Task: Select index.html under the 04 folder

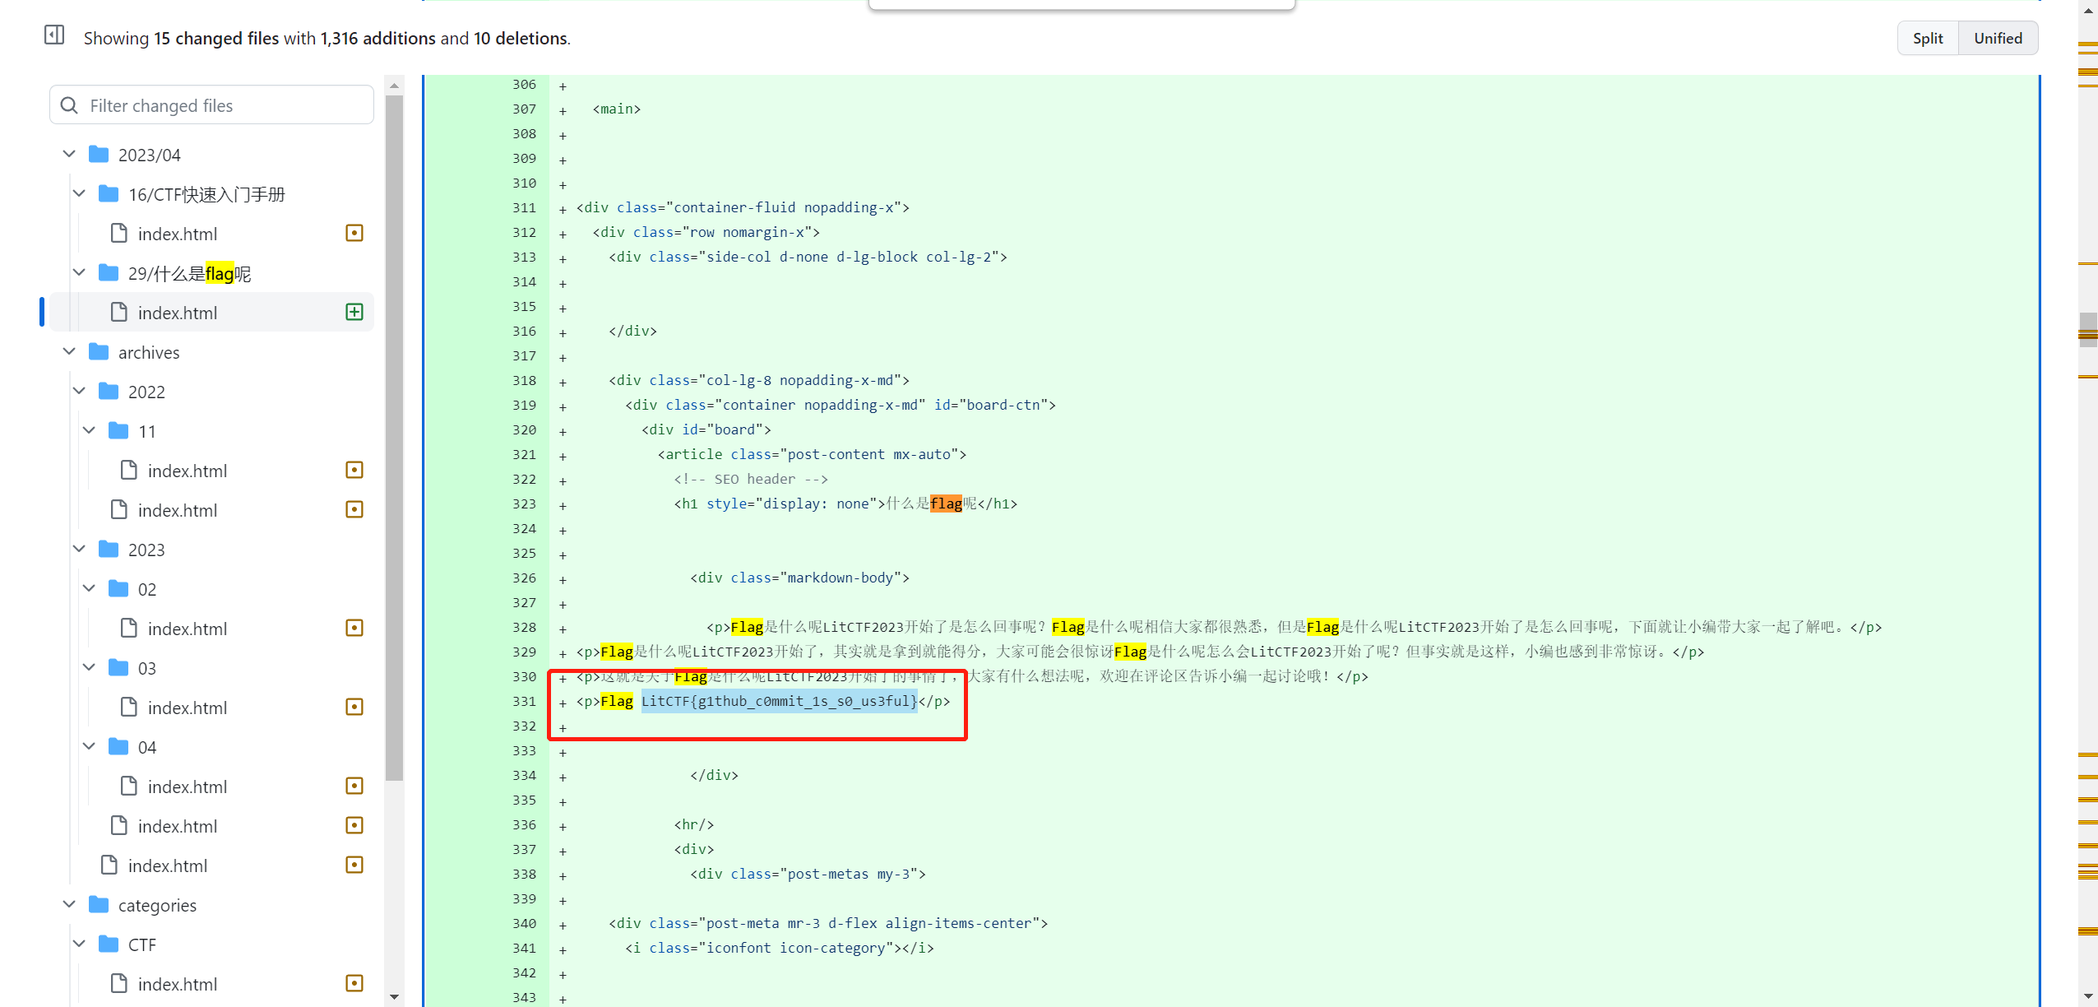Action: pyautogui.click(x=188, y=787)
